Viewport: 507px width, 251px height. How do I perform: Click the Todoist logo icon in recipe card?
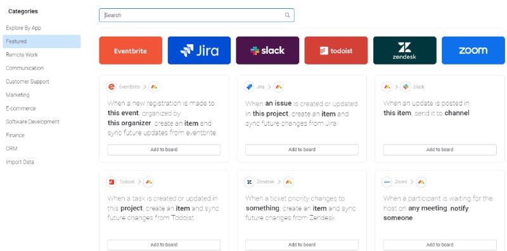[112, 181]
